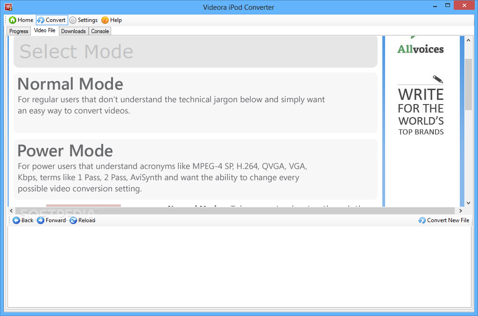Click the Normal Mode description text
Screen dimensions: 478x316
pos(171,105)
